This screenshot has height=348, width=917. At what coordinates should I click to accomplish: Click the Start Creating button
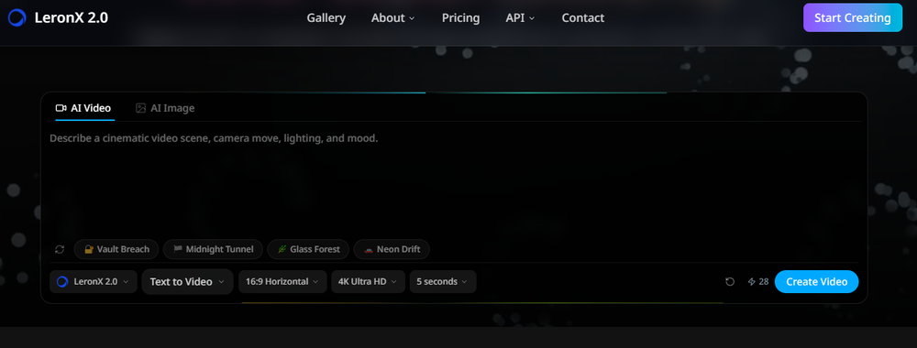(853, 17)
